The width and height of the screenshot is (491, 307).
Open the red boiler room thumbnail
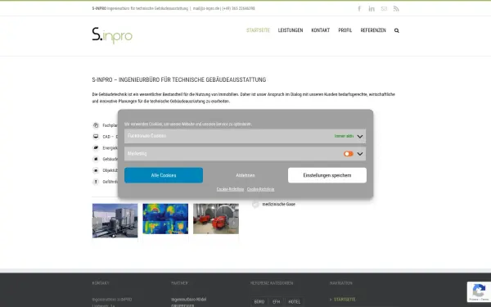[216, 219]
